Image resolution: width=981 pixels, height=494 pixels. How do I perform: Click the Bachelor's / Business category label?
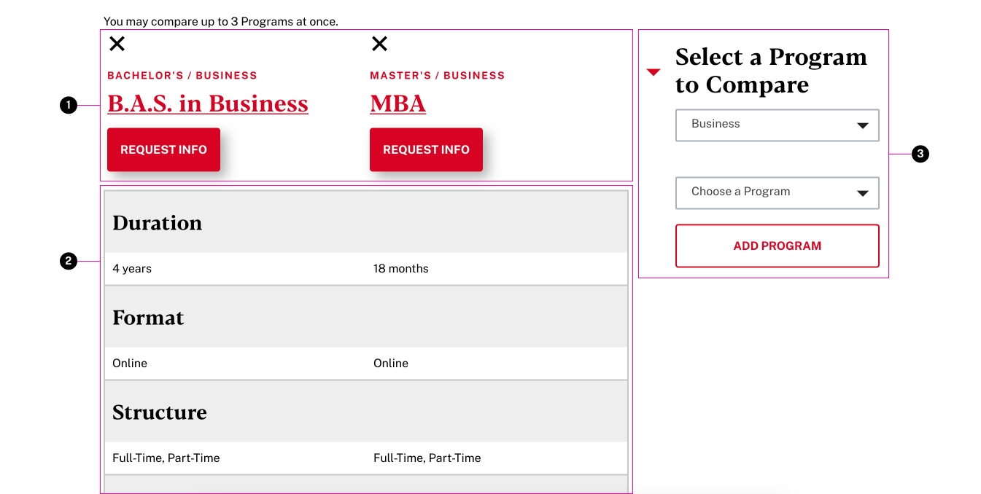pyautogui.click(x=182, y=76)
